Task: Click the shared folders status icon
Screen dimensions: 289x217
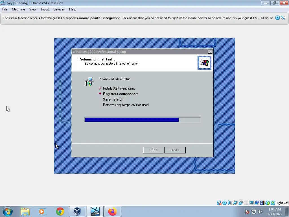Action: tap(246, 203)
